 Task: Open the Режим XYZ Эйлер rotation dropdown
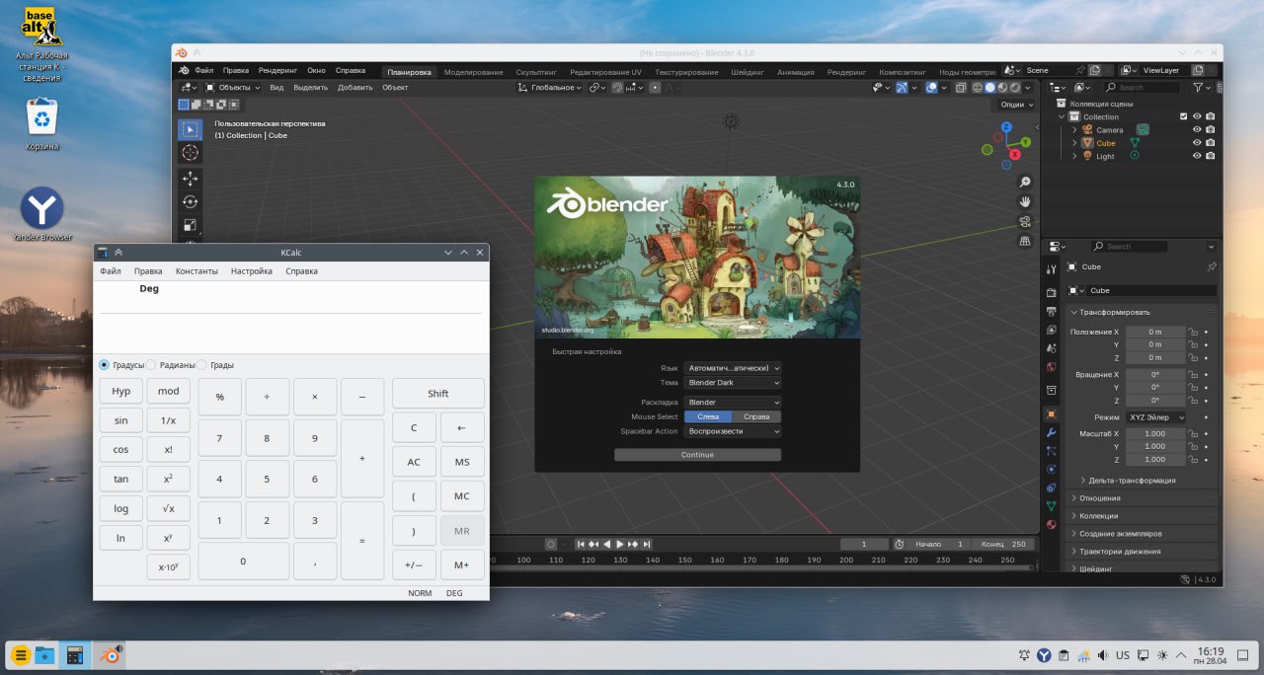[1155, 417]
